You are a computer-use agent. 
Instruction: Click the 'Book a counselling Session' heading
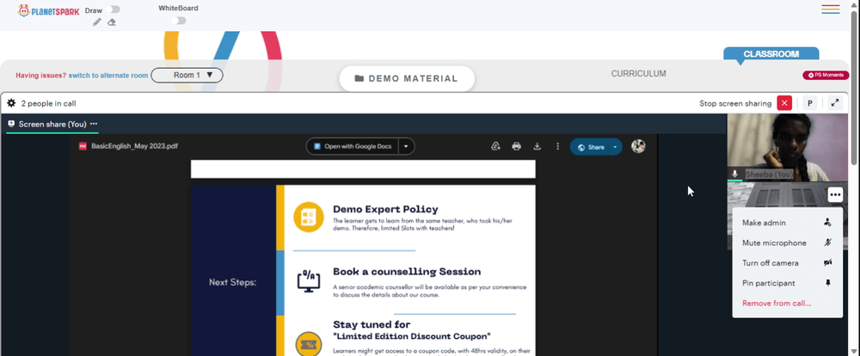point(407,272)
